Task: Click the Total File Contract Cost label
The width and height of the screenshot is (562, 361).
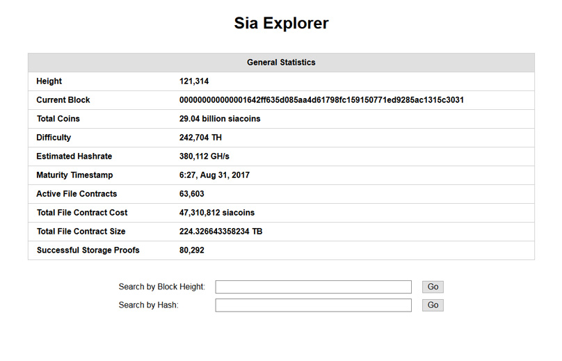Action: coord(82,213)
